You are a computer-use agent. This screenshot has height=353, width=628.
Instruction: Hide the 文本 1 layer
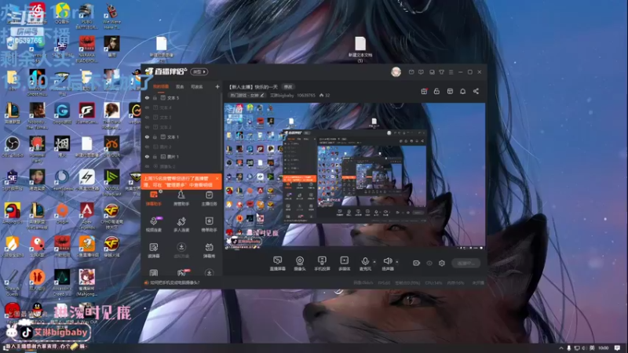tap(147, 136)
